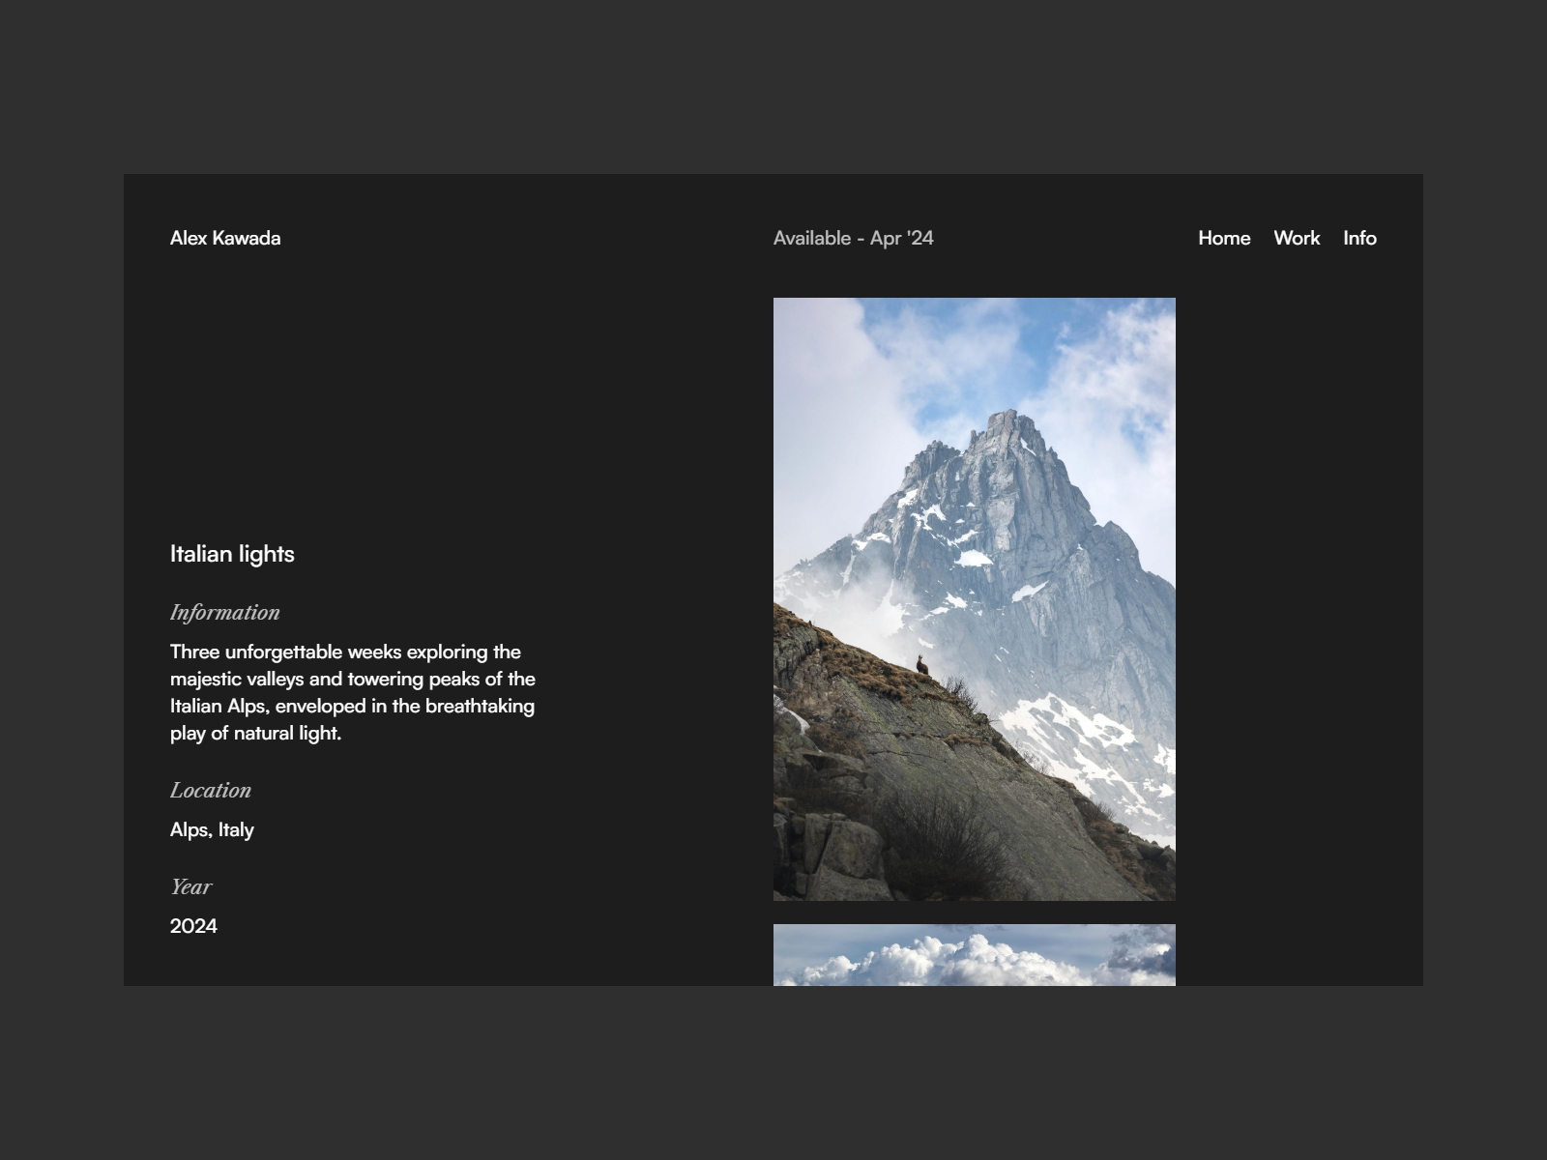
Task: Click the chamois silhouette on the ridge
Action: coord(922,665)
